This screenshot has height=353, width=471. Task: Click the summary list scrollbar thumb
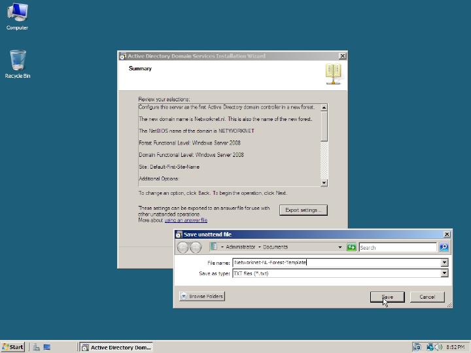click(324, 126)
